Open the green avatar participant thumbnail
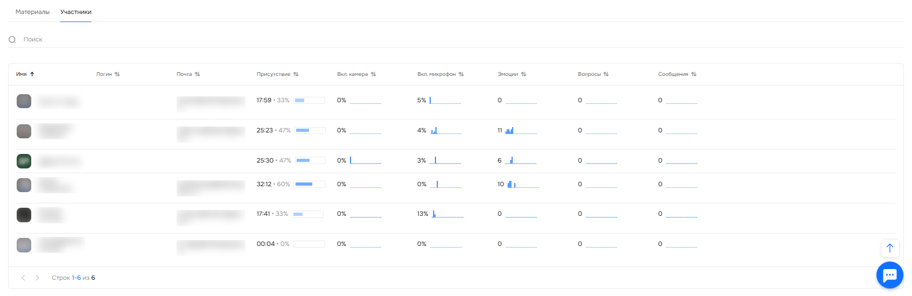Viewport: 912px width, 296px height. (x=24, y=161)
